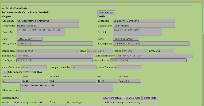204x106 pixels.
Task: Click the condicionesDePago column label
Action: (113, 103)
